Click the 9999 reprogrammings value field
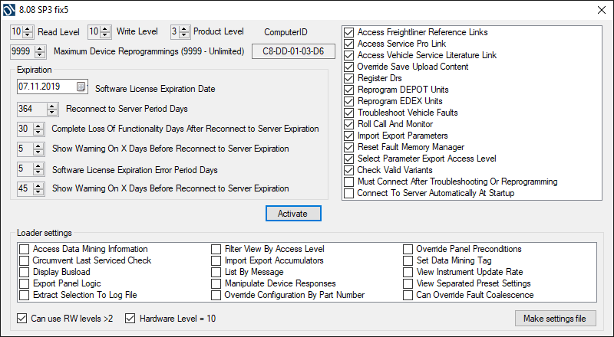The width and height of the screenshot is (614, 337). point(23,51)
